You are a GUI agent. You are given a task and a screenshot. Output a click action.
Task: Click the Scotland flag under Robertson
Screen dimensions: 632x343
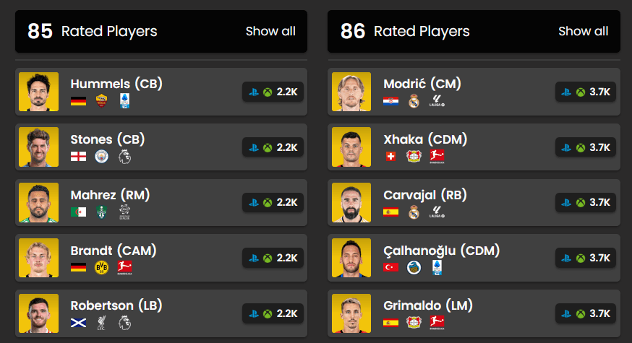[x=78, y=323]
